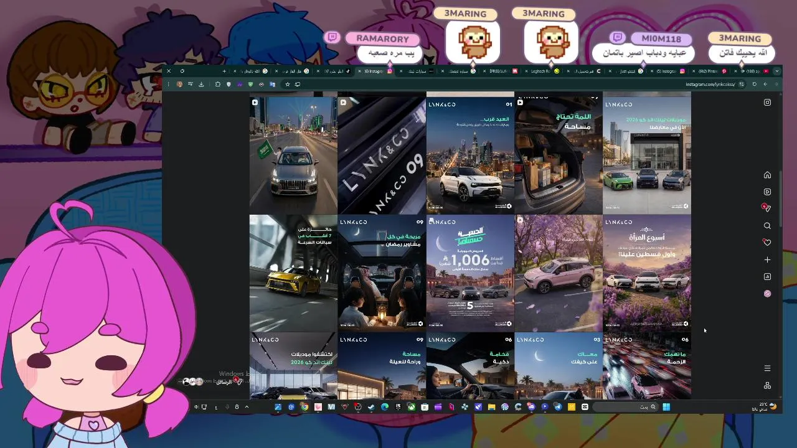Viewport: 797px width, 448px height.
Task: Click the volume icon in the system tray
Action: [x=196, y=407]
